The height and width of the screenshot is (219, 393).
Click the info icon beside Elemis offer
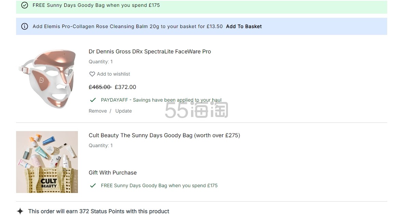coord(25,26)
